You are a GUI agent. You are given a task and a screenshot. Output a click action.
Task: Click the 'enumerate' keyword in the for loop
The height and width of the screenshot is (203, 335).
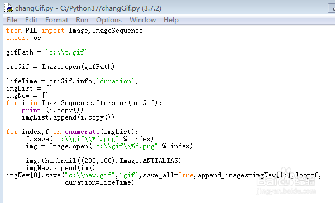(82, 132)
